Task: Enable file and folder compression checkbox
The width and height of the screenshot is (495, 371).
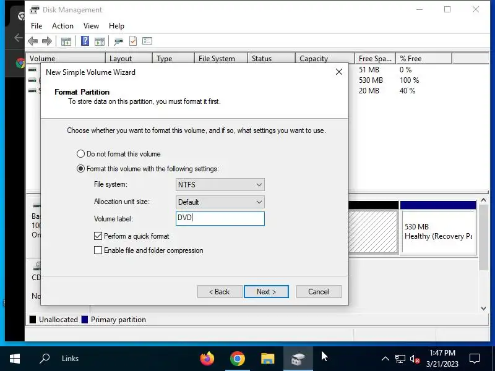Action: [98, 250]
